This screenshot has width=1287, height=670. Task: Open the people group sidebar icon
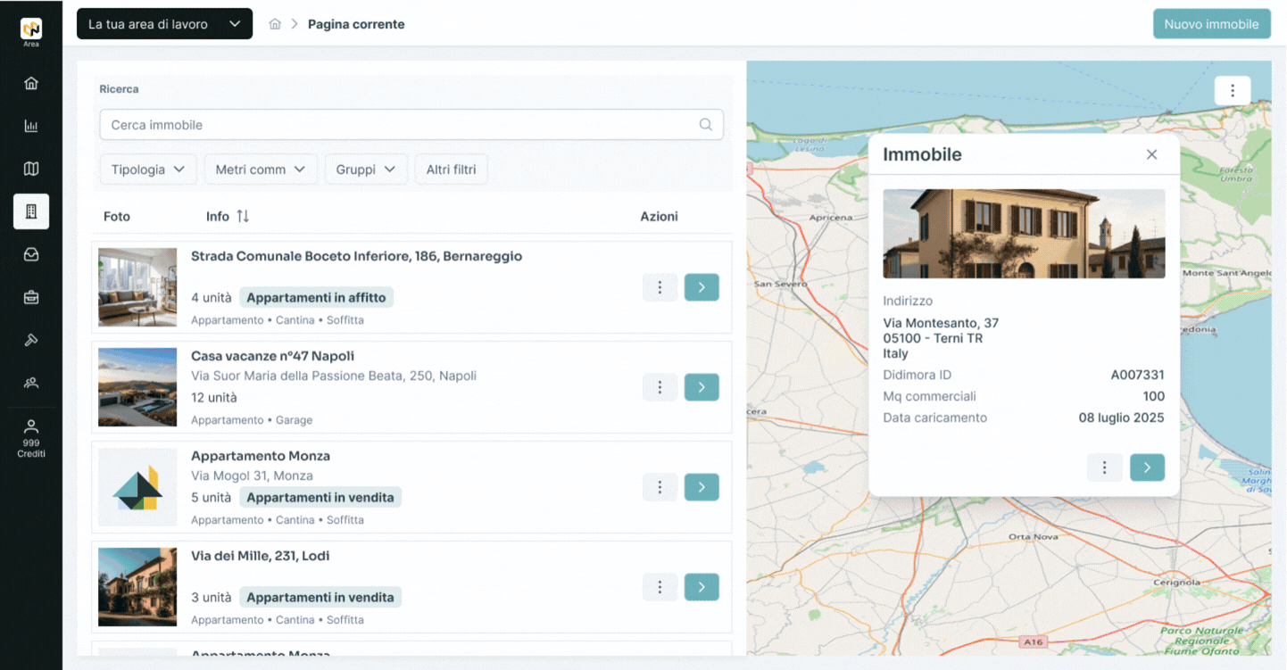pos(31,383)
